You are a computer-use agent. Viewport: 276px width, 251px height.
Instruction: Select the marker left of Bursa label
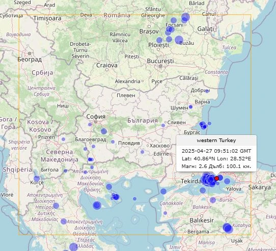(x=213, y=200)
